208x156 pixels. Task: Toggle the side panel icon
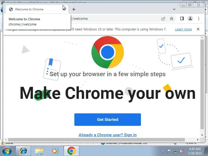click(x=182, y=18)
